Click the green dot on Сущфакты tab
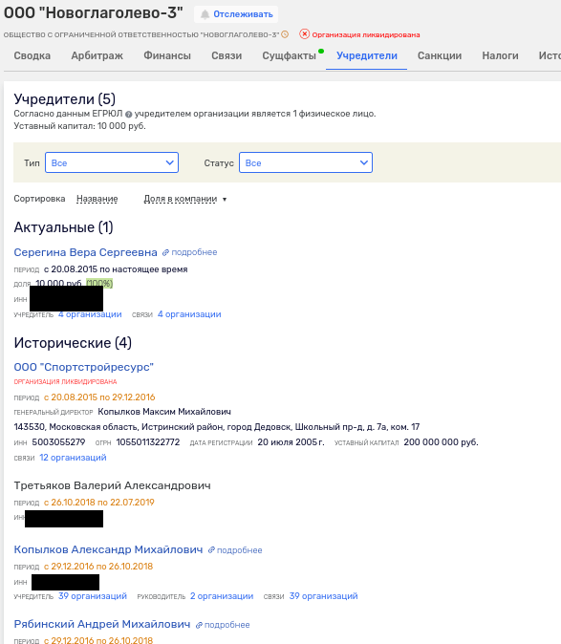The image size is (561, 644). (x=321, y=52)
